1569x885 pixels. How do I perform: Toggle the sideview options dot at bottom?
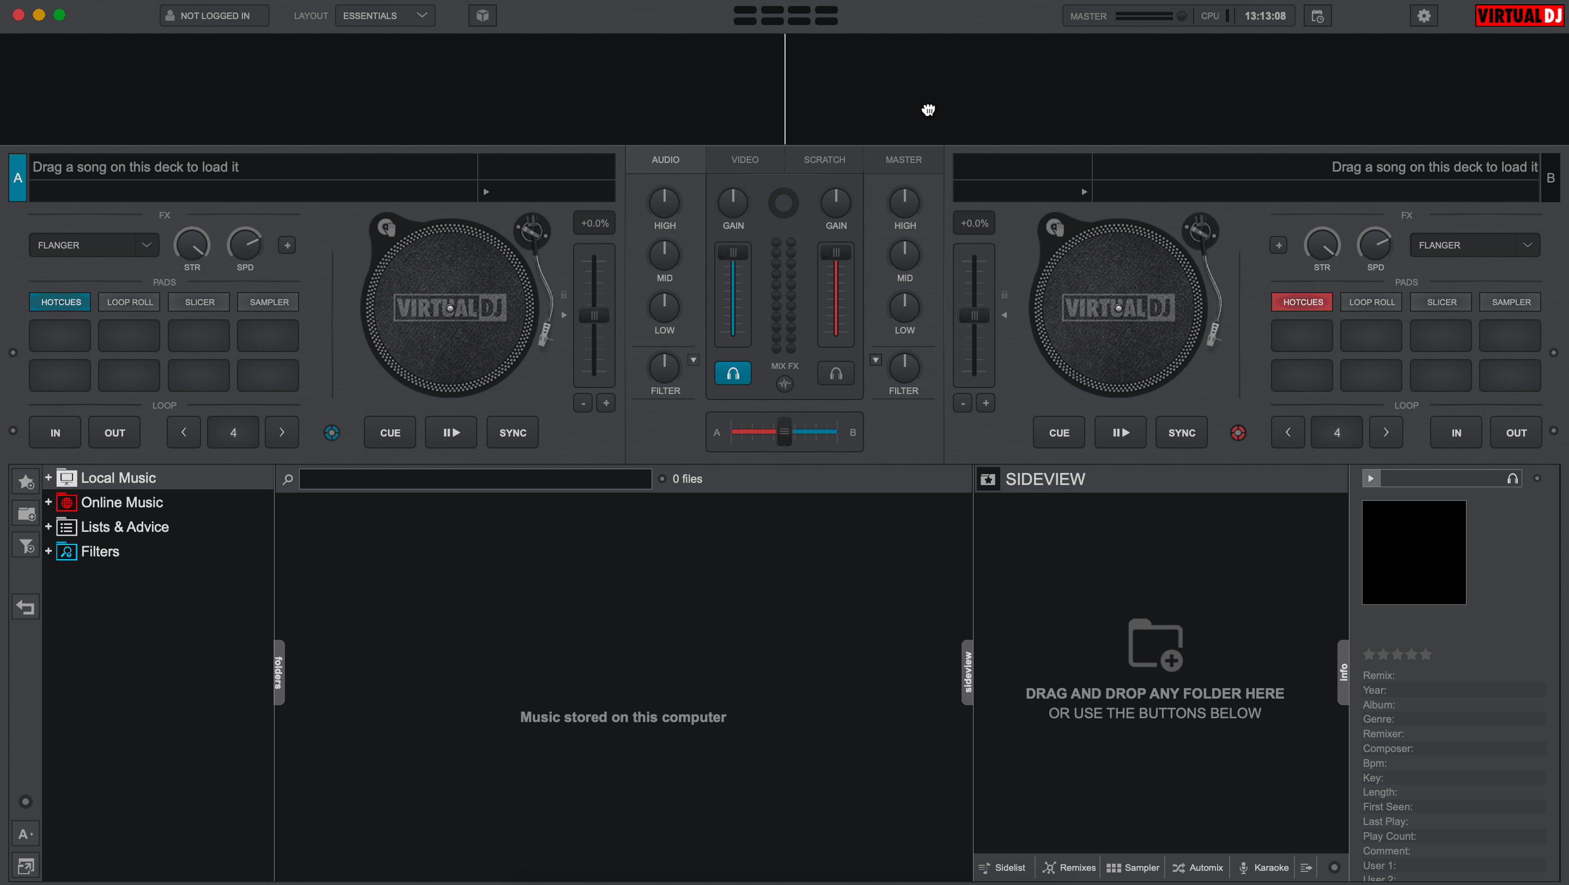pyautogui.click(x=1334, y=868)
